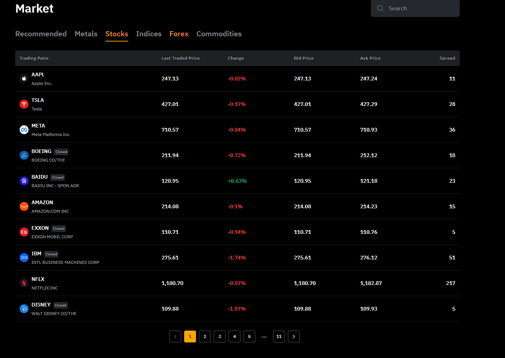This screenshot has width=505, height=358.
Task: Click the Baidu paw-print logo icon
Action: pyautogui.click(x=24, y=181)
